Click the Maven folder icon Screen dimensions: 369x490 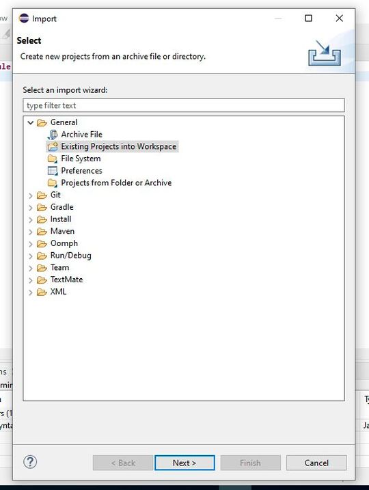[42, 232]
